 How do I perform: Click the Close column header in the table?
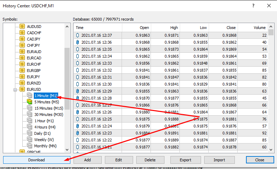pos(223,28)
